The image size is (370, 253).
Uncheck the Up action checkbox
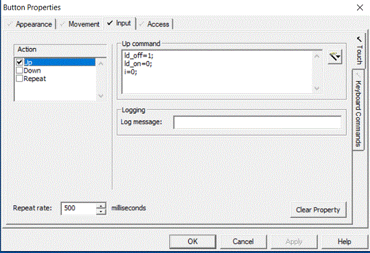tap(19, 62)
